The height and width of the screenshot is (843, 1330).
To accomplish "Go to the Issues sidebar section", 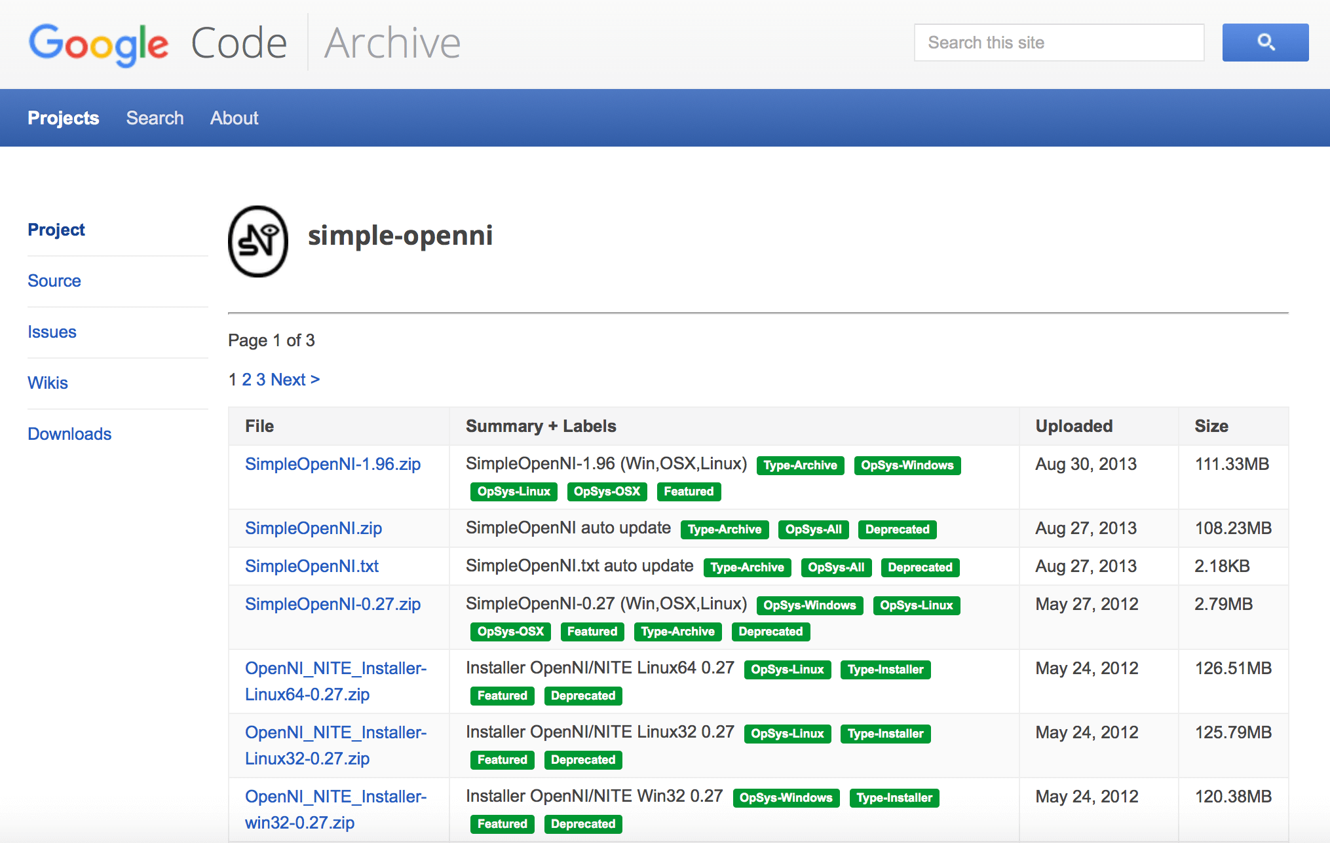I will click(x=52, y=332).
